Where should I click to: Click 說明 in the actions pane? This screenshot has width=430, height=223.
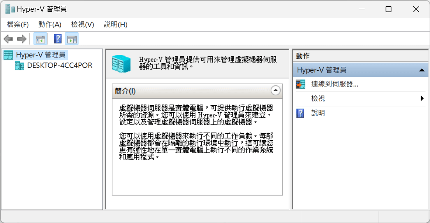[318, 113]
